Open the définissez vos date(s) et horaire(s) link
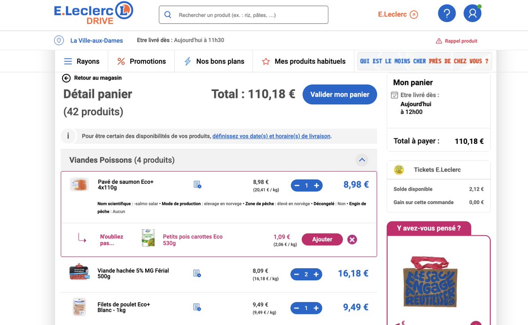 pyautogui.click(x=271, y=136)
